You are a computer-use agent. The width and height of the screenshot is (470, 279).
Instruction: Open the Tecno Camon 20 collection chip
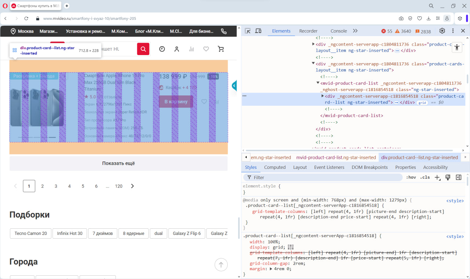click(x=31, y=233)
